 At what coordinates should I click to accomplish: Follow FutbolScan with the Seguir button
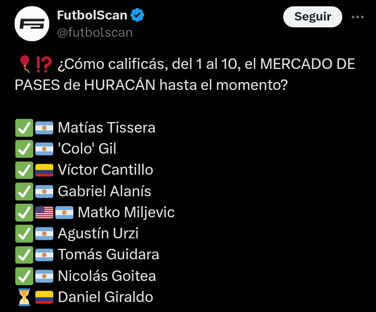[x=312, y=17]
